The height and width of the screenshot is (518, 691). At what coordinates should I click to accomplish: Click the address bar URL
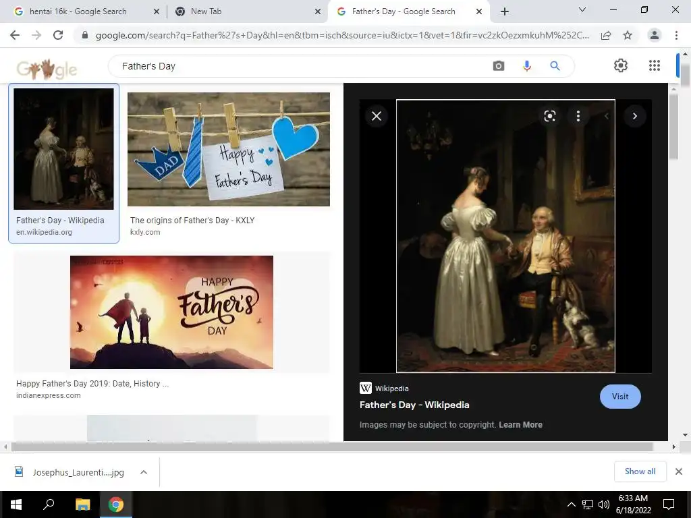pos(342,35)
